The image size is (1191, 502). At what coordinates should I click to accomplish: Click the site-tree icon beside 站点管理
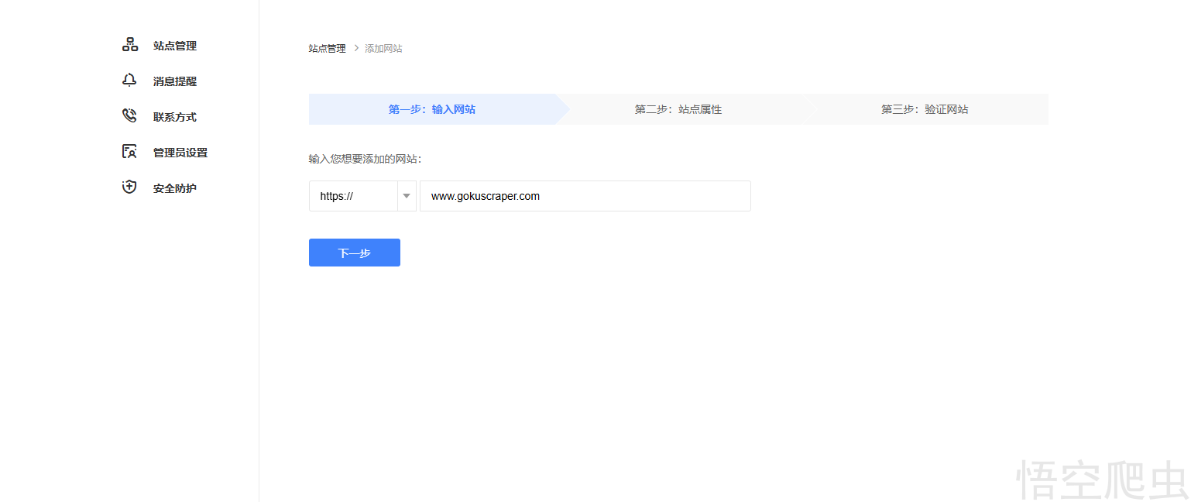[x=129, y=45]
